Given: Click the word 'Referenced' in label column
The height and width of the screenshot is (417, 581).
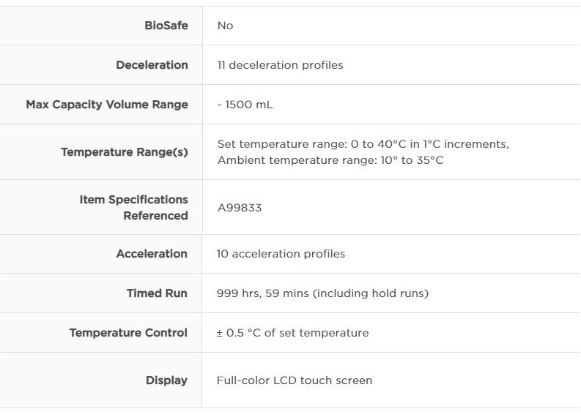Looking at the screenshot, I should pyautogui.click(x=155, y=216).
